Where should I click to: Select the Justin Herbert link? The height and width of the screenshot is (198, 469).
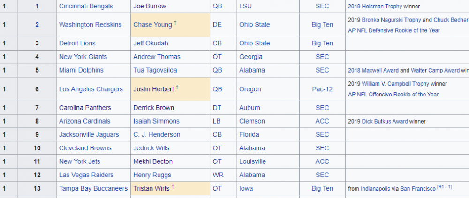154,89
